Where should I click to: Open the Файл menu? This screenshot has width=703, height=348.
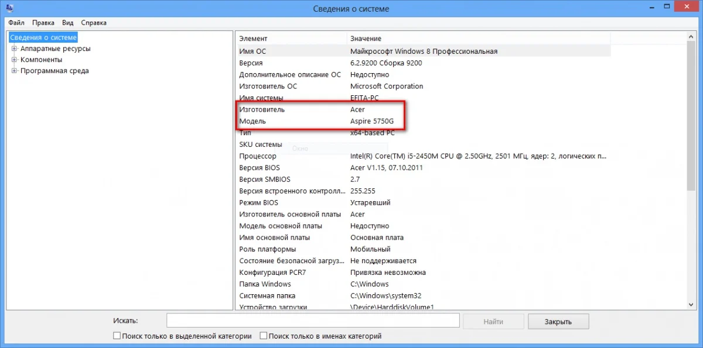16,23
